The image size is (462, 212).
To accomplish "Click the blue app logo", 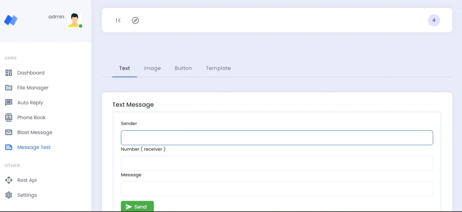I will (x=11, y=20).
